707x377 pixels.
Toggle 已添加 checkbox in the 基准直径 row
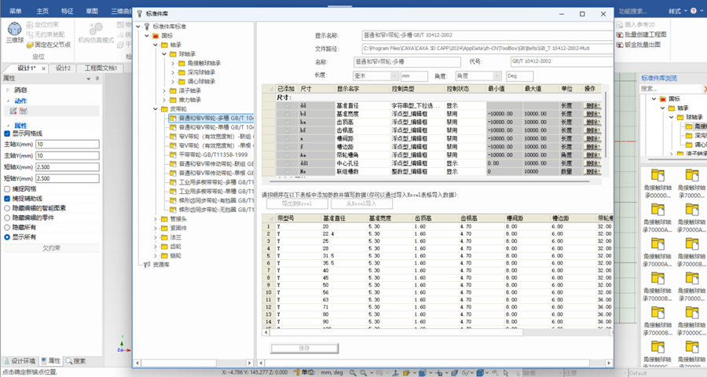tap(287, 105)
